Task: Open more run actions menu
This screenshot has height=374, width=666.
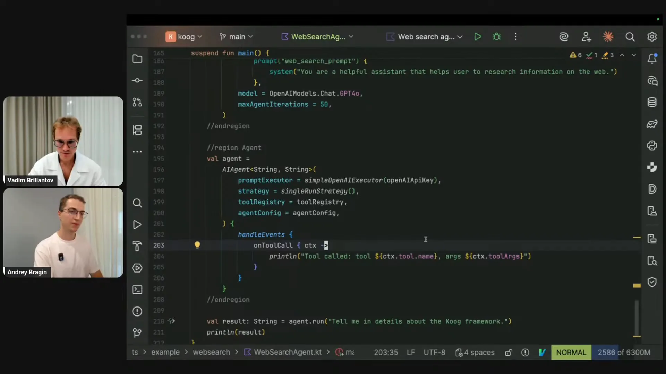Action: click(x=516, y=37)
